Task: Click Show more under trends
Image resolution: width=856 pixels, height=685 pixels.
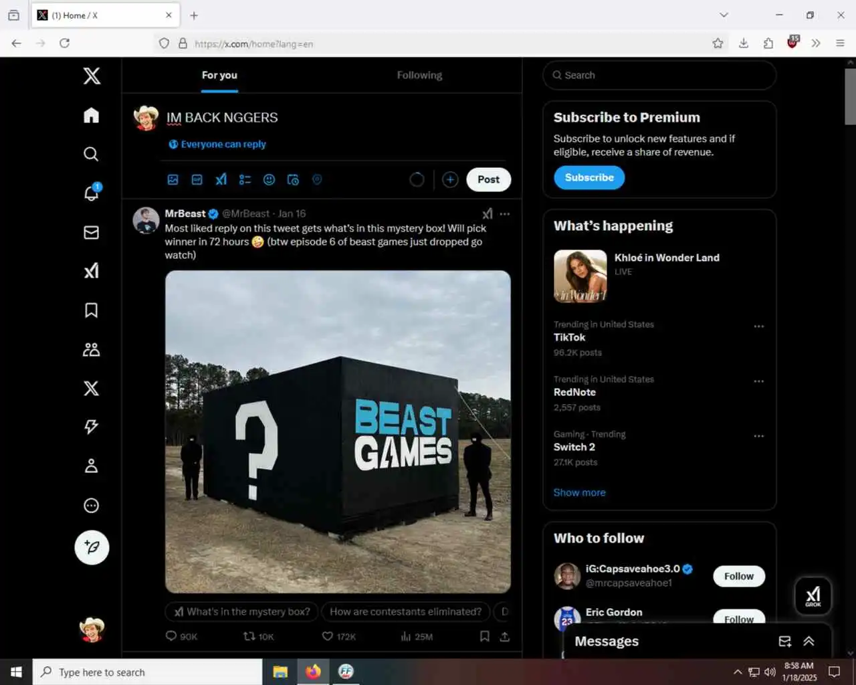Action: [579, 492]
